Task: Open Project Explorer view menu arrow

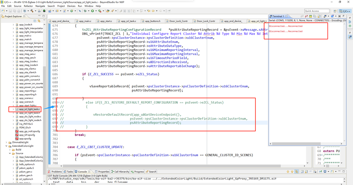Action: point(44,21)
